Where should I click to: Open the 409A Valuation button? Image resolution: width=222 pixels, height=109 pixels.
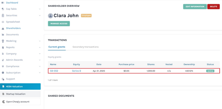20,86
